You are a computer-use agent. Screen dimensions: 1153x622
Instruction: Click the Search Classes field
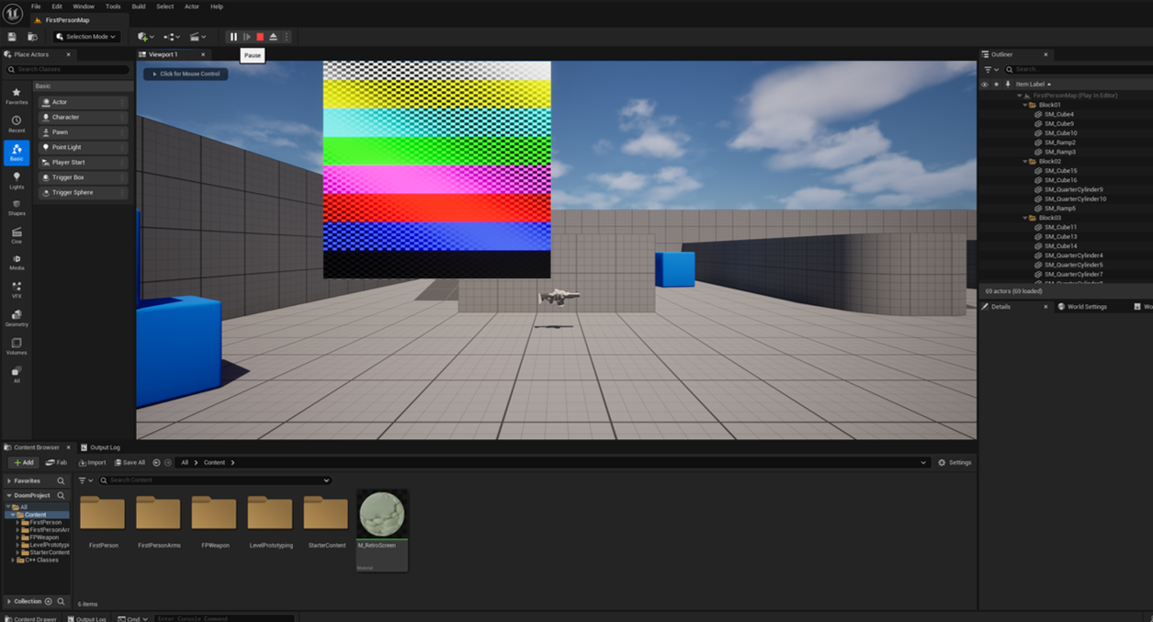pos(68,69)
